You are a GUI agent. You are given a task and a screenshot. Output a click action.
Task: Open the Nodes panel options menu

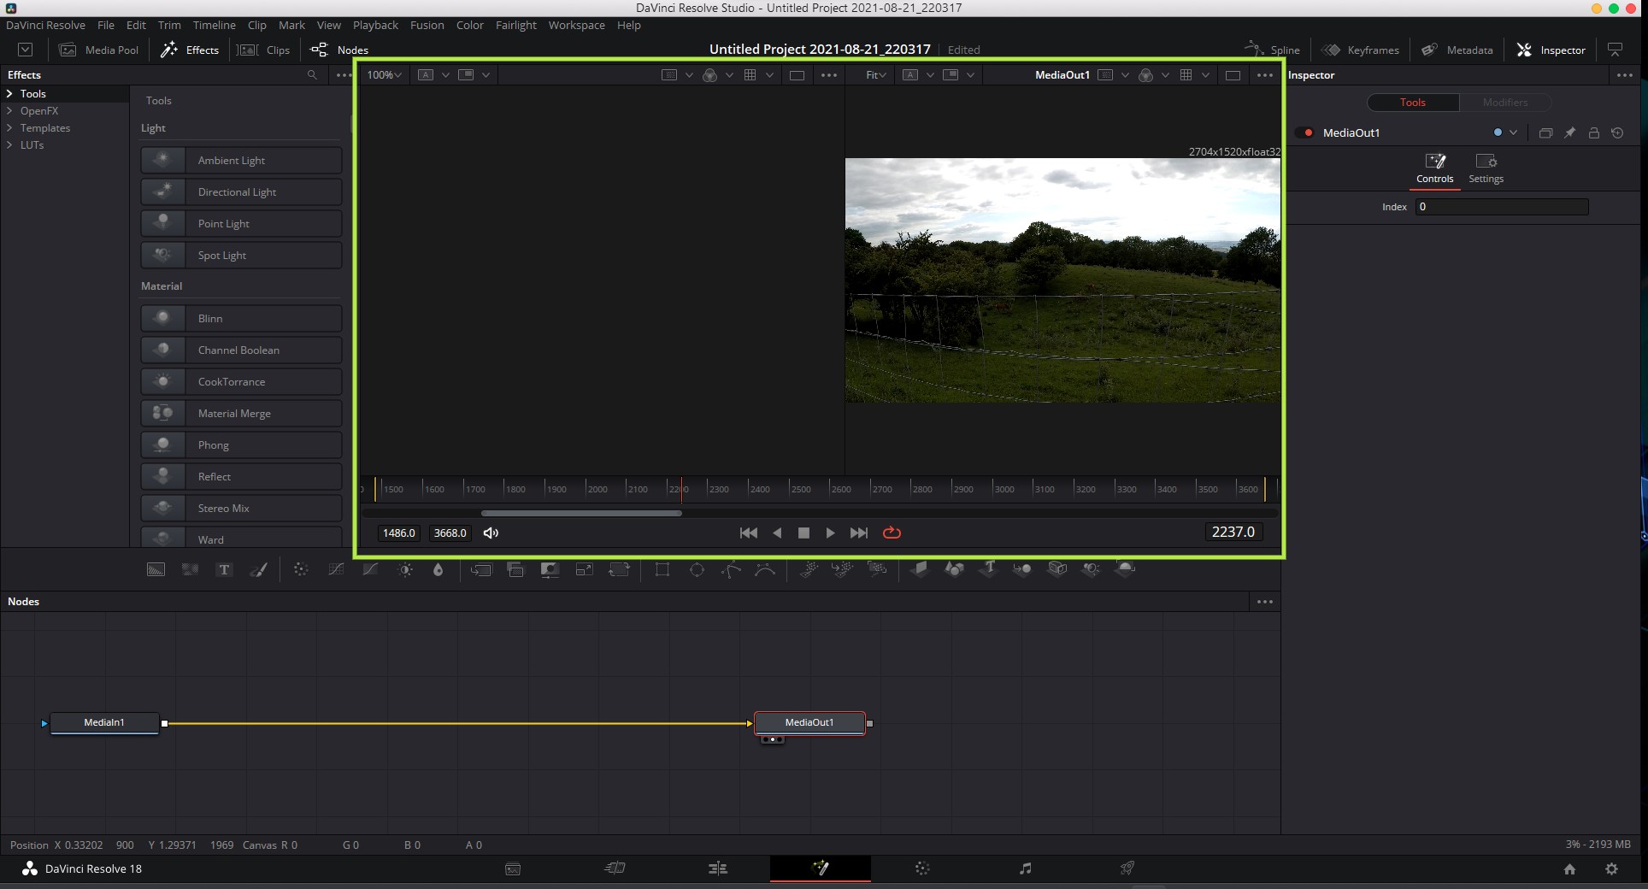[1265, 602]
